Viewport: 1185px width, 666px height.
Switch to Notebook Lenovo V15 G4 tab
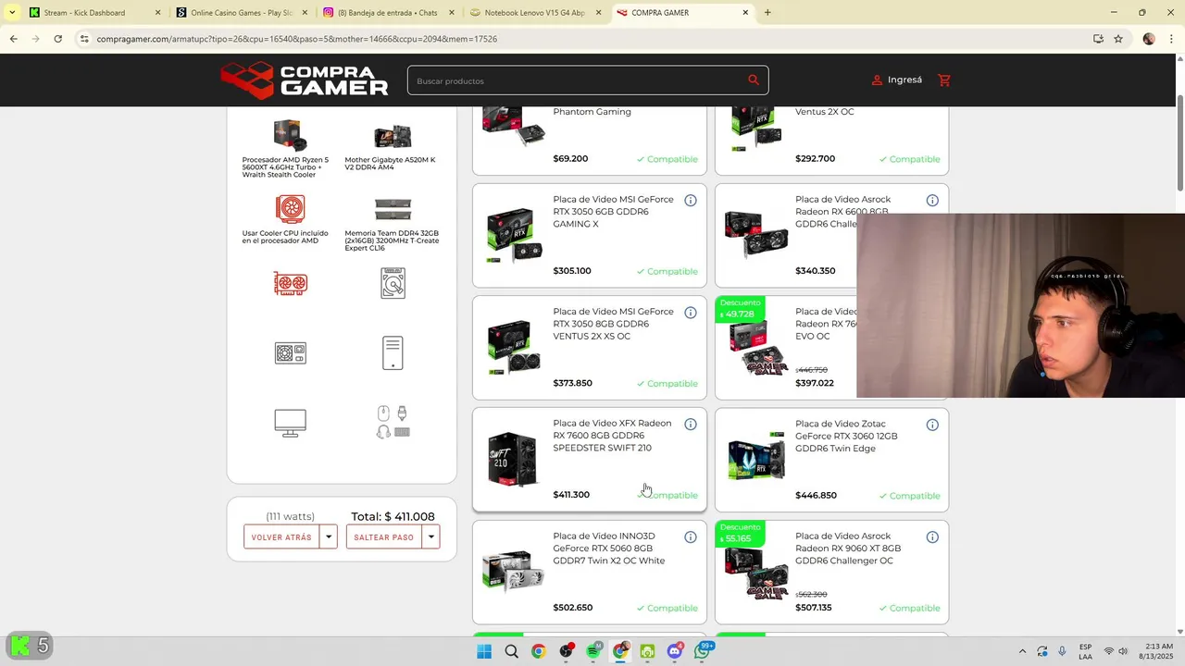click(534, 13)
